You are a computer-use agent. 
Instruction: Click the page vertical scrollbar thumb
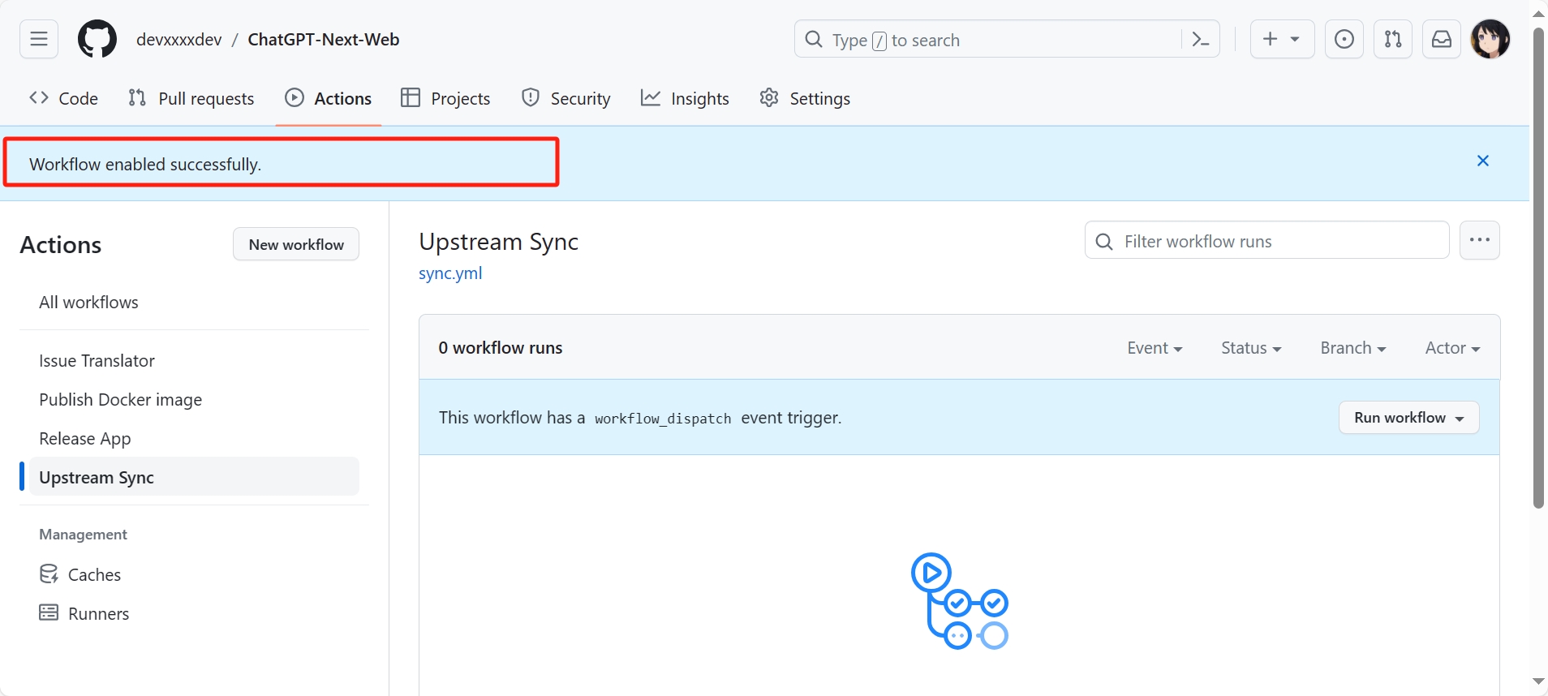click(x=1538, y=268)
